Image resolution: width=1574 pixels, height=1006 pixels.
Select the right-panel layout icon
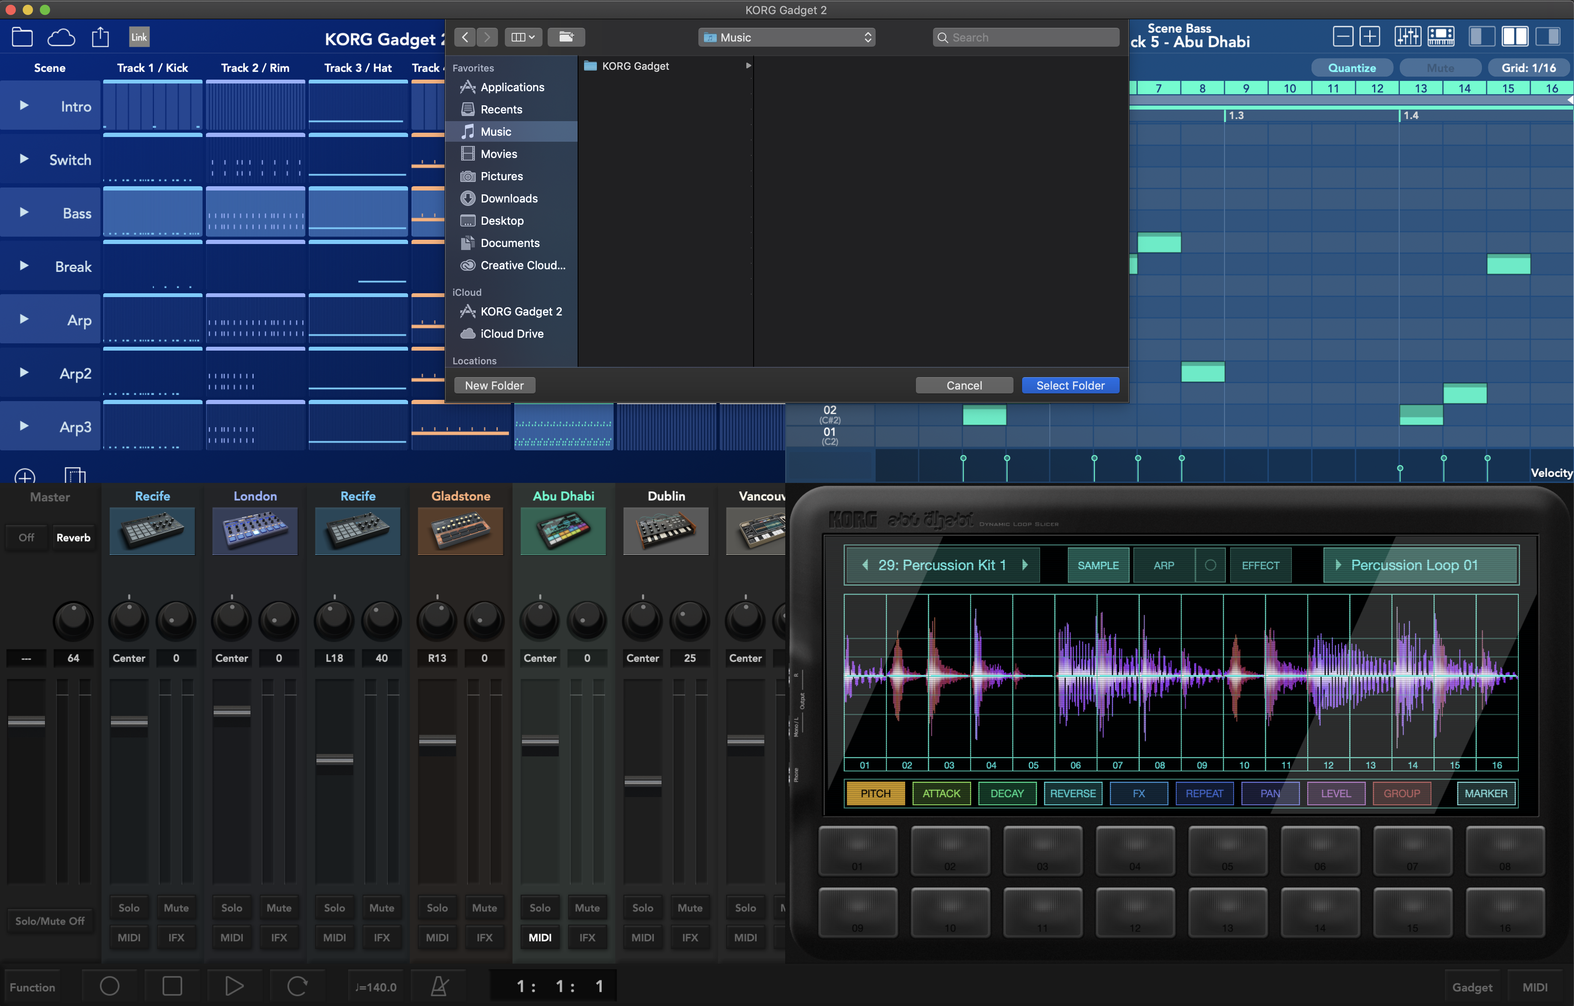coord(1547,37)
